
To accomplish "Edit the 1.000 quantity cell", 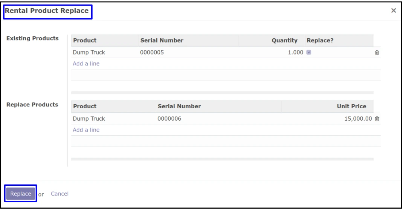I will pyautogui.click(x=295, y=53).
